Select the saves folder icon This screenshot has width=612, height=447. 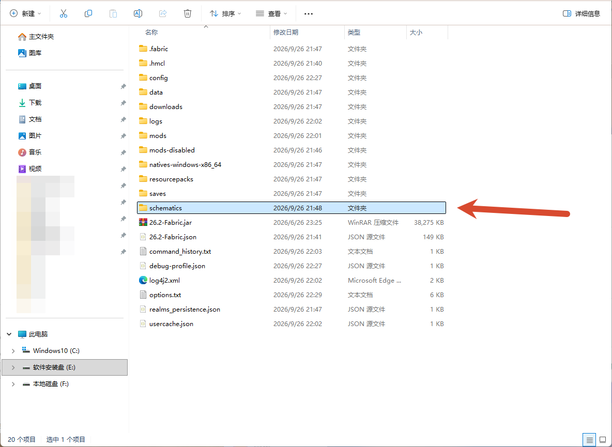pos(143,193)
